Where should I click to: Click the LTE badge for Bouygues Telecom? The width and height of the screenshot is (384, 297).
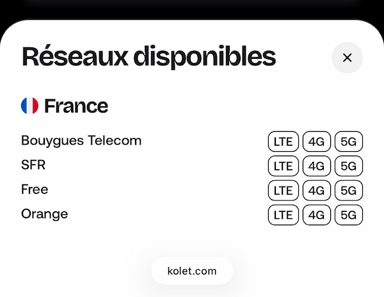coord(283,141)
